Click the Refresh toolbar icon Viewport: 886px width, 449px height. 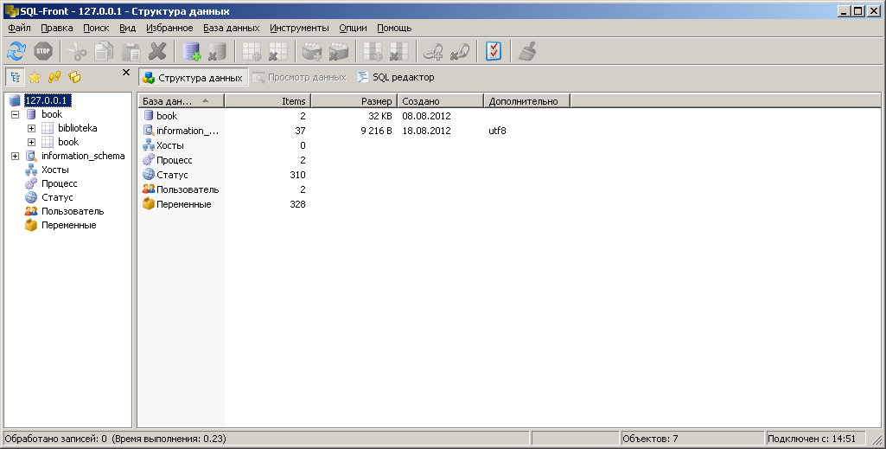click(x=16, y=51)
